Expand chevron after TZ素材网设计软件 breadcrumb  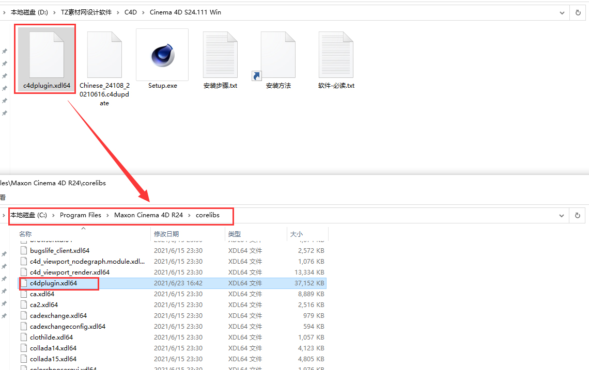click(x=118, y=12)
